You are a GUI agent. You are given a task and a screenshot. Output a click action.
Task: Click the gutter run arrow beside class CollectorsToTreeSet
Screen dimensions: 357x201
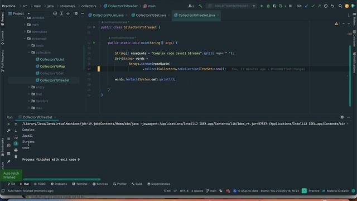(x=94, y=27)
